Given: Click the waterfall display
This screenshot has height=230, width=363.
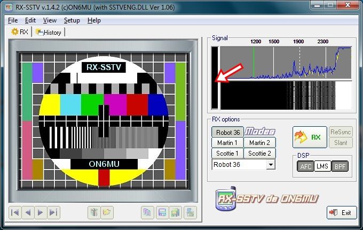Looking at the screenshot, I should click(286, 95).
